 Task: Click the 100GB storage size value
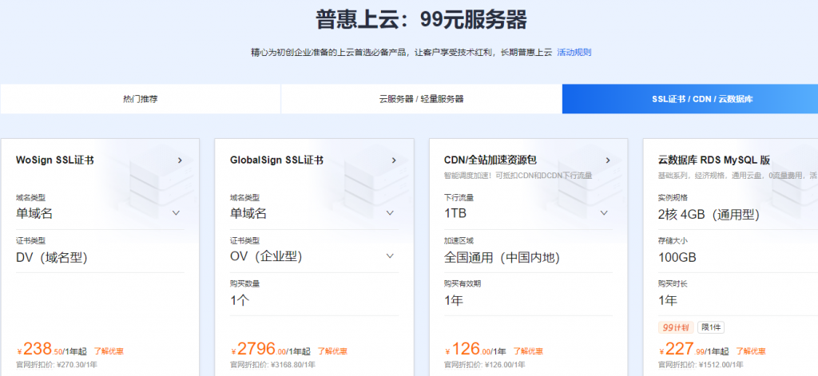tap(677, 257)
